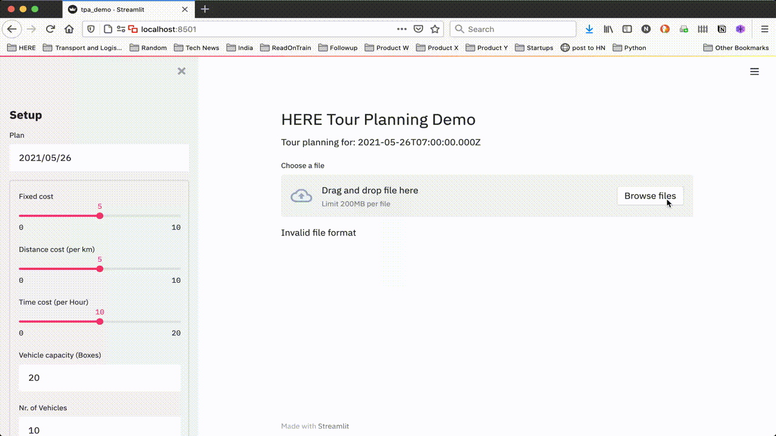Close the Setup sidebar
The width and height of the screenshot is (776, 436).
click(x=181, y=71)
